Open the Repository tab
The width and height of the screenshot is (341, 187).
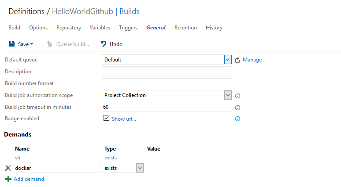click(69, 28)
